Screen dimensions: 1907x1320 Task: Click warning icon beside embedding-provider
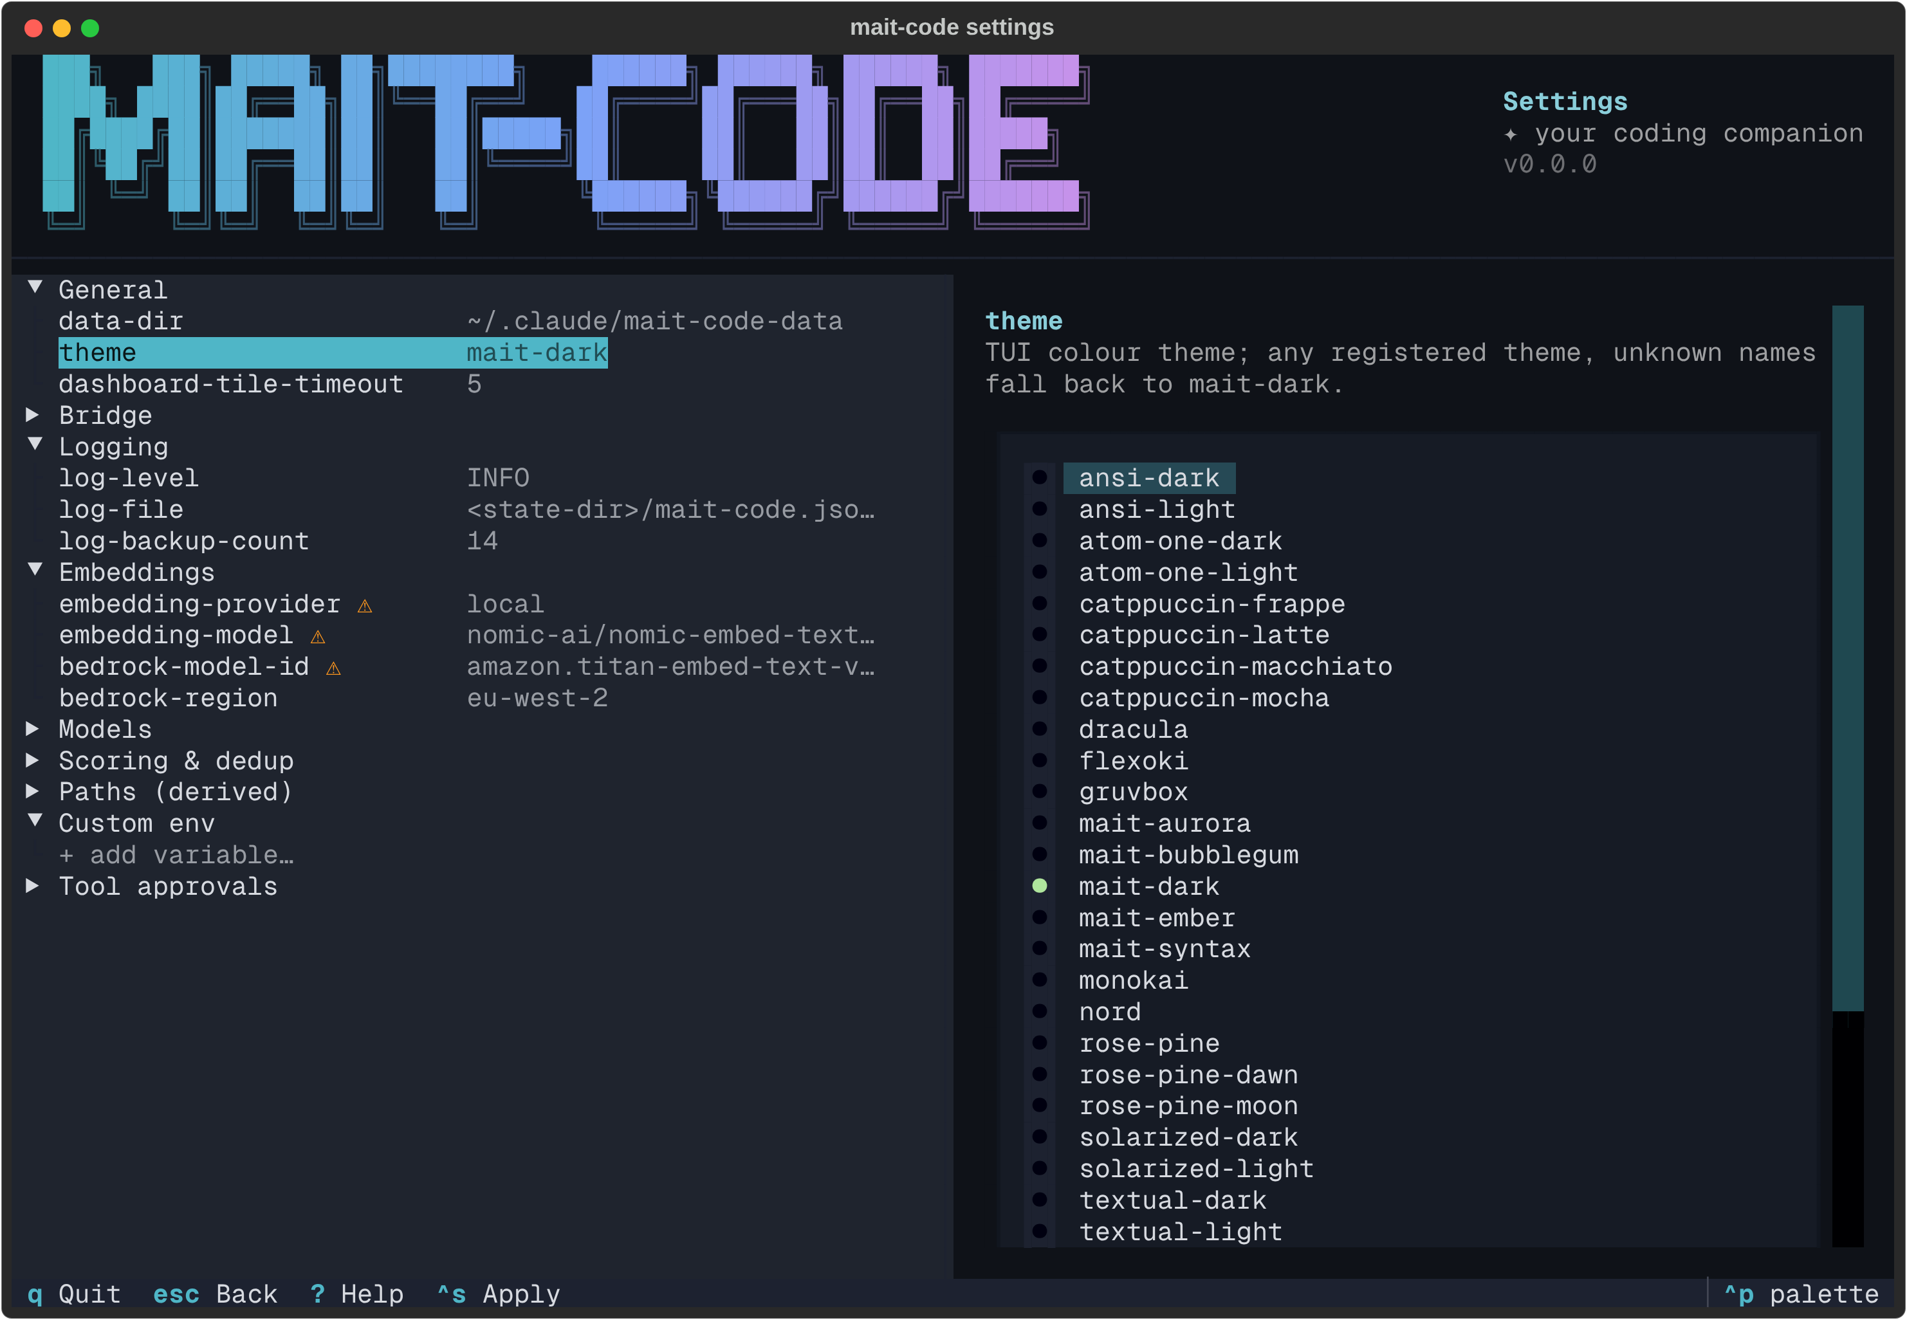point(365,605)
